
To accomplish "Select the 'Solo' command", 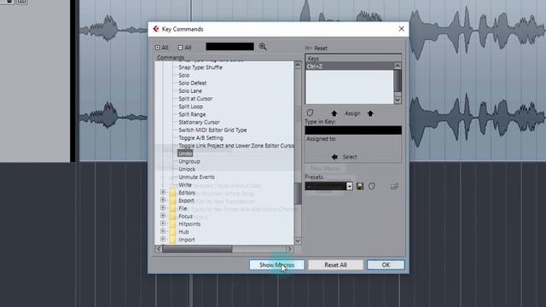I will (184, 75).
